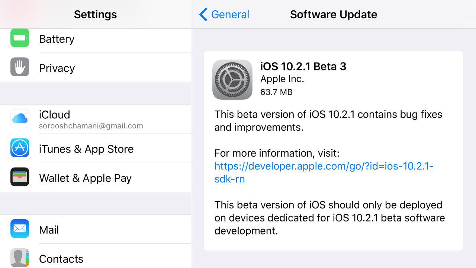Tap the 'contains bug fixes and improvements' text
476x268 pixels.
328,121
